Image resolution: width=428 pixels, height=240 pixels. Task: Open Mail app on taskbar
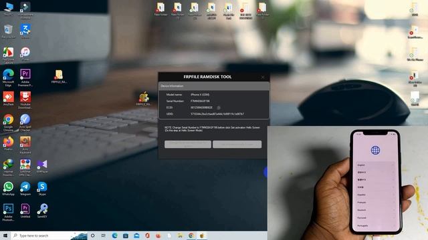(x=136, y=235)
